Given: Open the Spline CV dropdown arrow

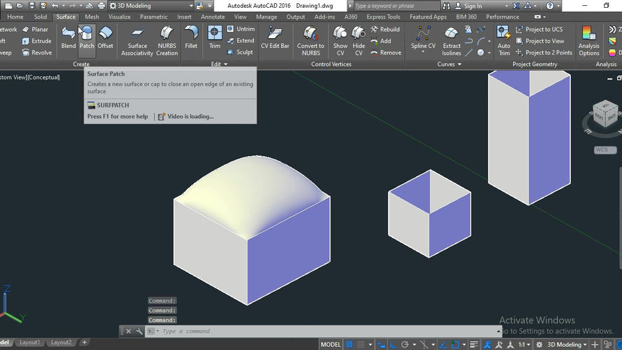Looking at the screenshot, I should [x=423, y=52].
